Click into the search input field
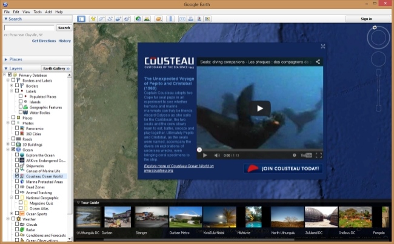The height and width of the screenshot is (244, 394). click(x=29, y=28)
